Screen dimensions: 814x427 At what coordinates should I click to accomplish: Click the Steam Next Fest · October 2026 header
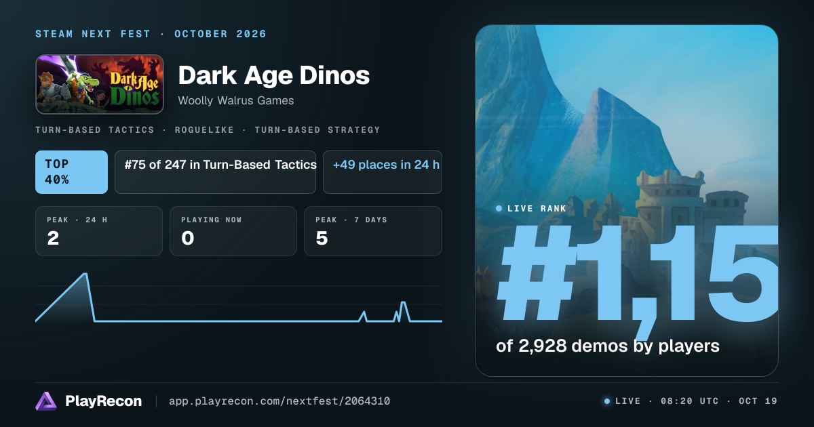(151, 34)
